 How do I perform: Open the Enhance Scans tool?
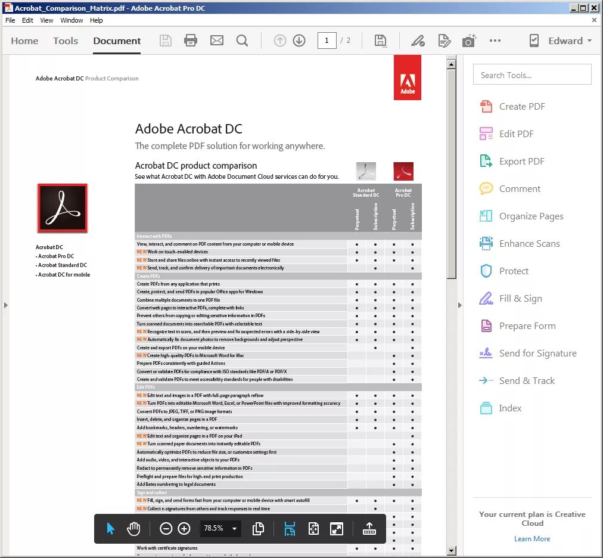coord(520,244)
